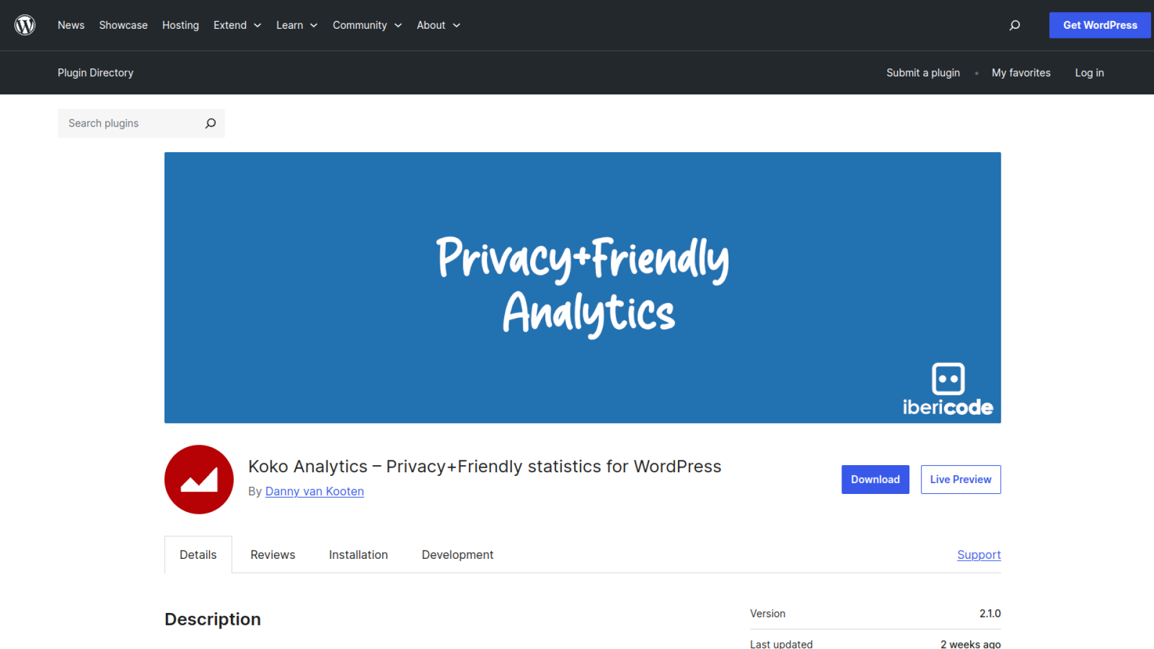Select the Development tab

coord(457,555)
